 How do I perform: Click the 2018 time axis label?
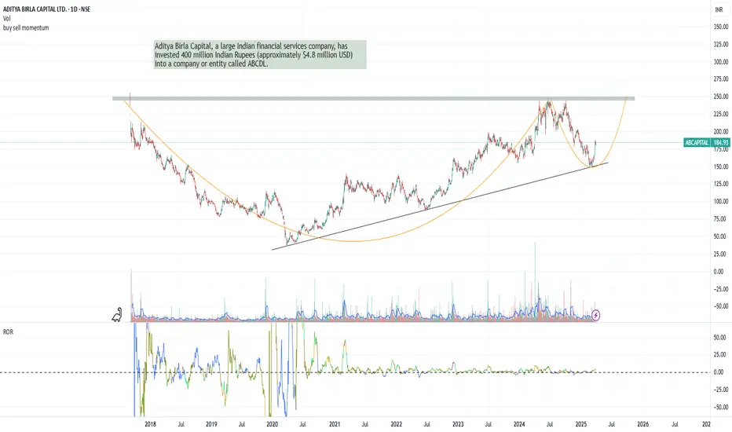pos(150,424)
